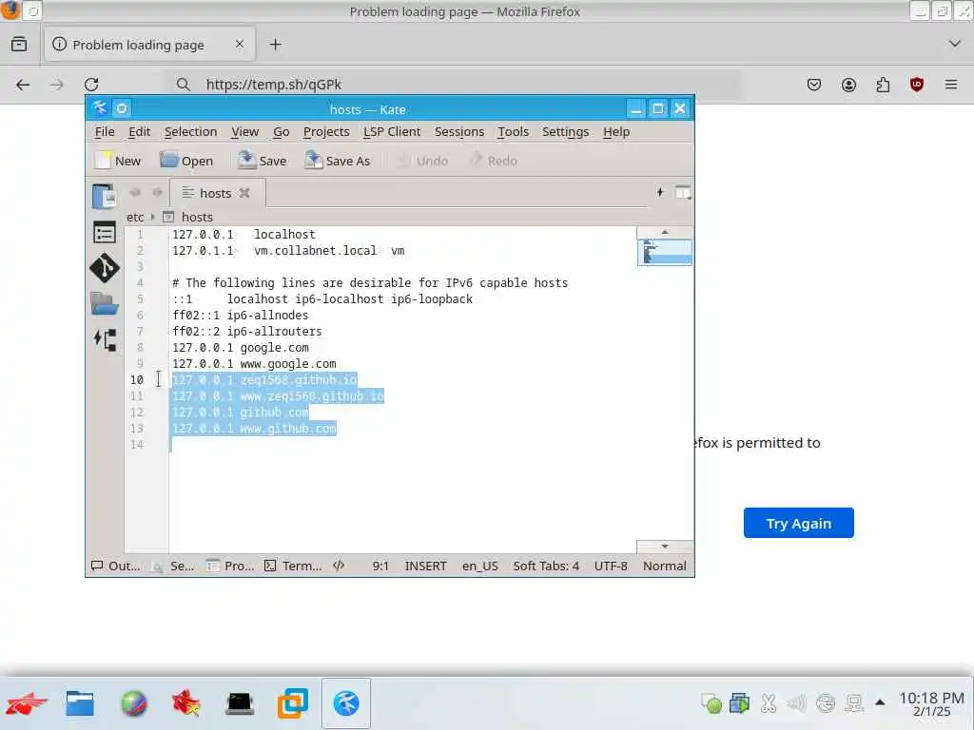This screenshot has height=730, width=974.
Task: Click the cursor position 9:1 indicator
Action: click(380, 567)
